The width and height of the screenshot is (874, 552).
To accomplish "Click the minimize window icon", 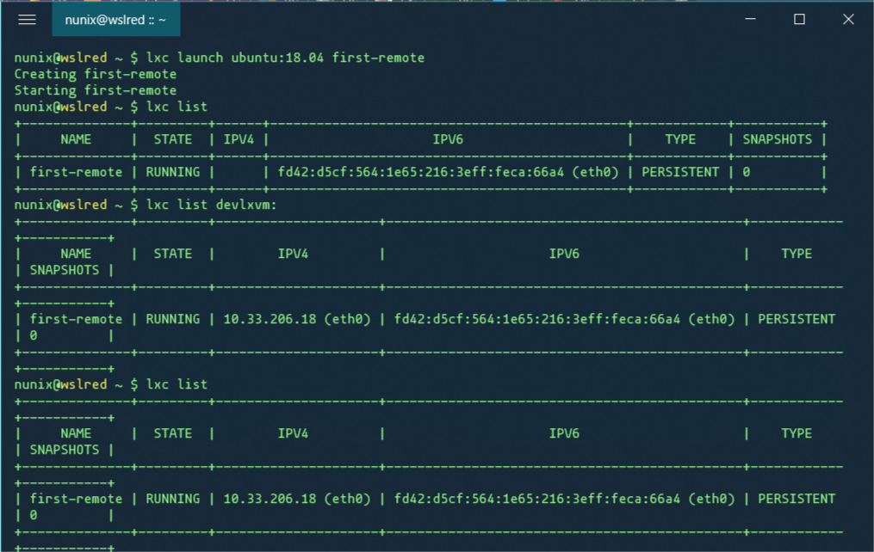I will point(752,19).
